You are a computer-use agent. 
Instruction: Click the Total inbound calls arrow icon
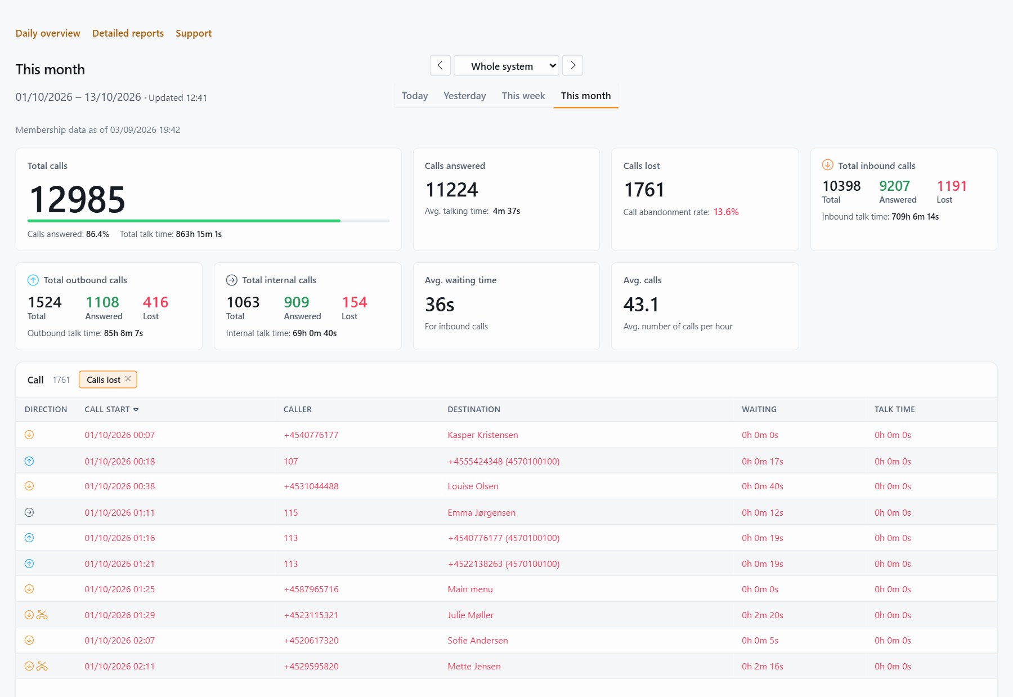[827, 165]
